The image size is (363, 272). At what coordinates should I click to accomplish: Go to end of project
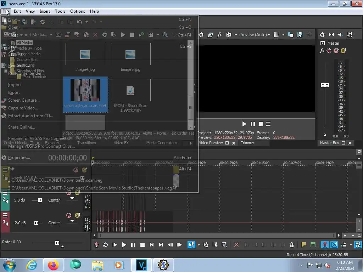pyautogui.click(x=161, y=245)
